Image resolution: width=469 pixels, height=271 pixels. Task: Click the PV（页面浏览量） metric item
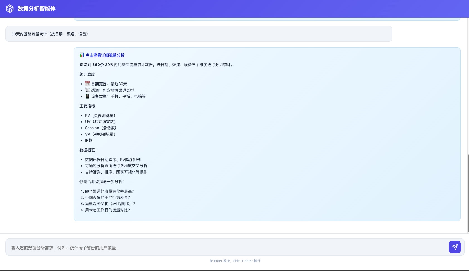[x=100, y=116]
